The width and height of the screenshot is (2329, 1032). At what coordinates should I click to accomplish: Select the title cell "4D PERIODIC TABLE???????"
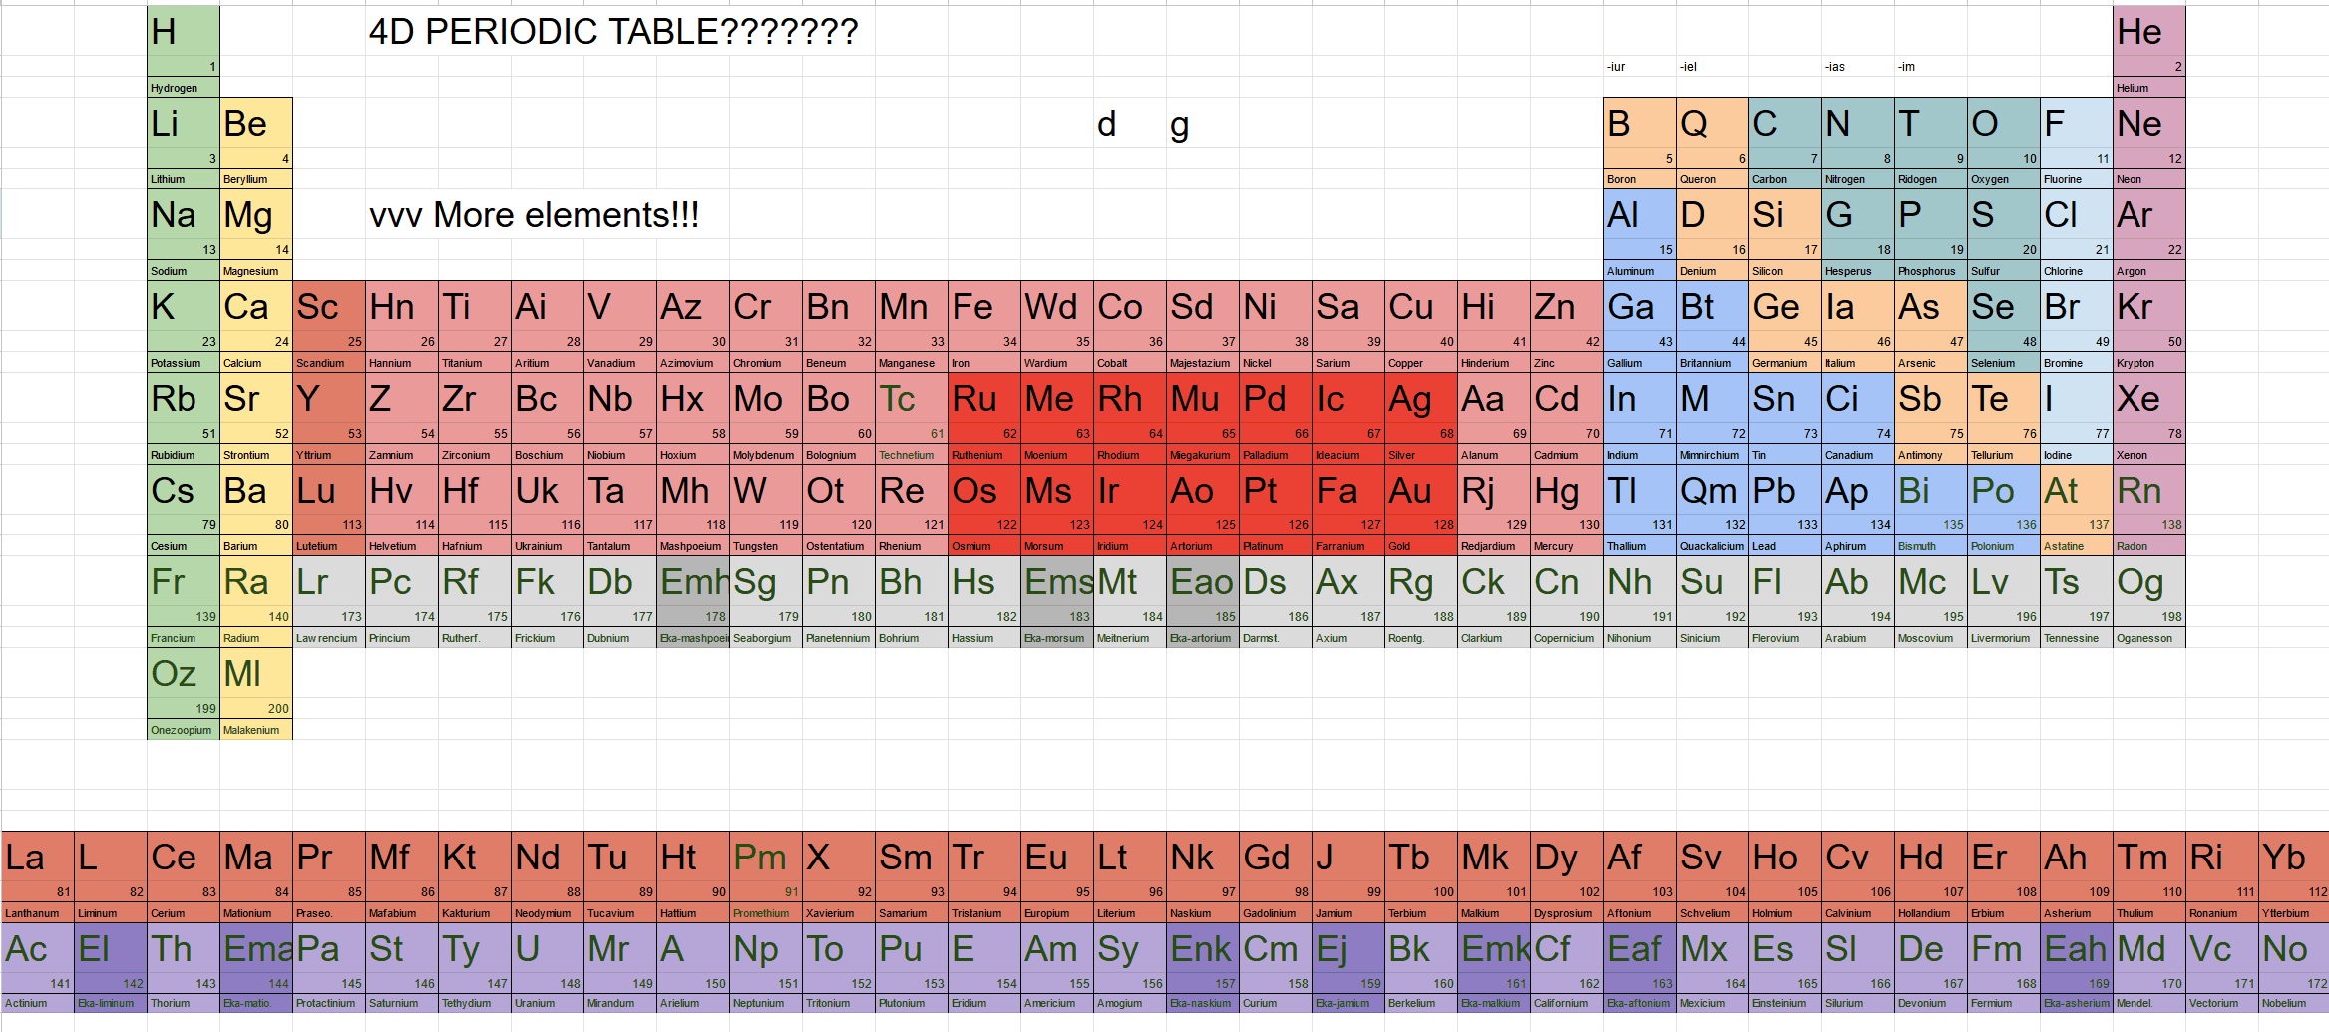tap(612, 32)
